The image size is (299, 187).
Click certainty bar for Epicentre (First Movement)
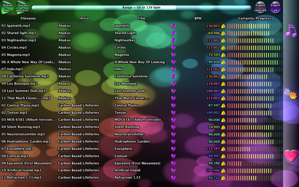click(x=255, y=163)
